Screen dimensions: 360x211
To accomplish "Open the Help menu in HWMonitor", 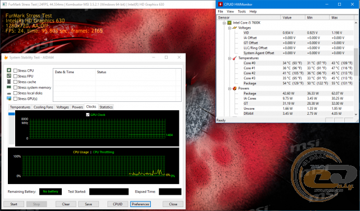I will pyautogui.click(x=253, y=11).
